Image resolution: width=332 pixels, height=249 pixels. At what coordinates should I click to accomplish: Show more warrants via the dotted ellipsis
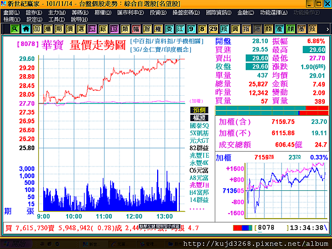197,209
